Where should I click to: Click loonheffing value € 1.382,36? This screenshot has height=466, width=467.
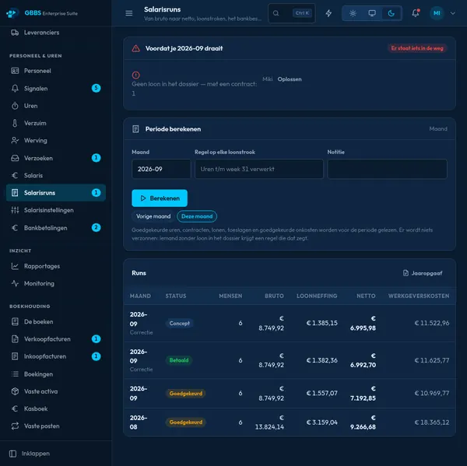[322, 360]
